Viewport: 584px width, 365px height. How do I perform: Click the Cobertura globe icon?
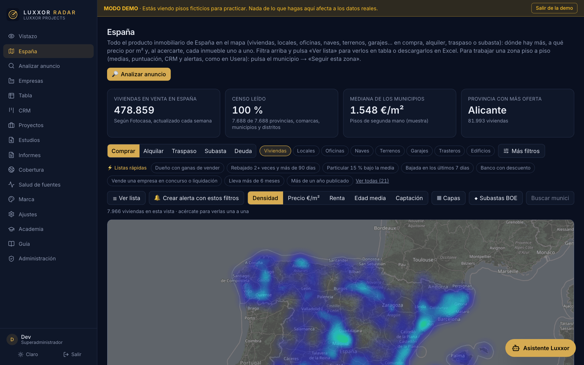click(11, 170)
